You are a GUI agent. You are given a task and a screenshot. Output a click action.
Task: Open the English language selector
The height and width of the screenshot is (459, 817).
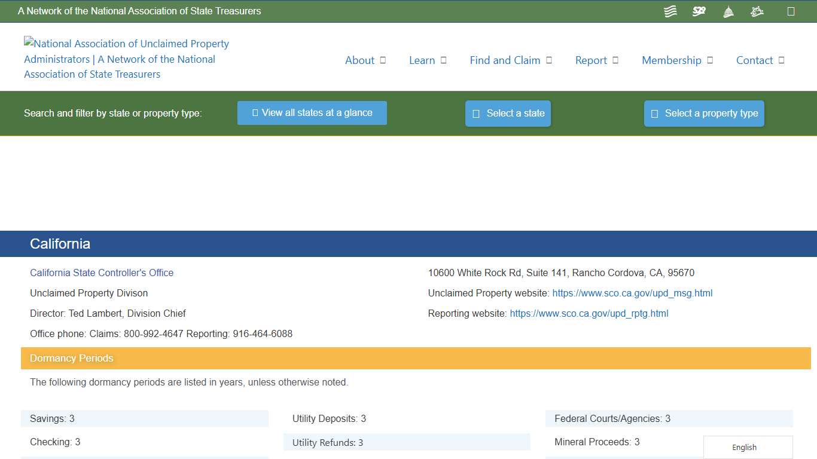[744, 447]
